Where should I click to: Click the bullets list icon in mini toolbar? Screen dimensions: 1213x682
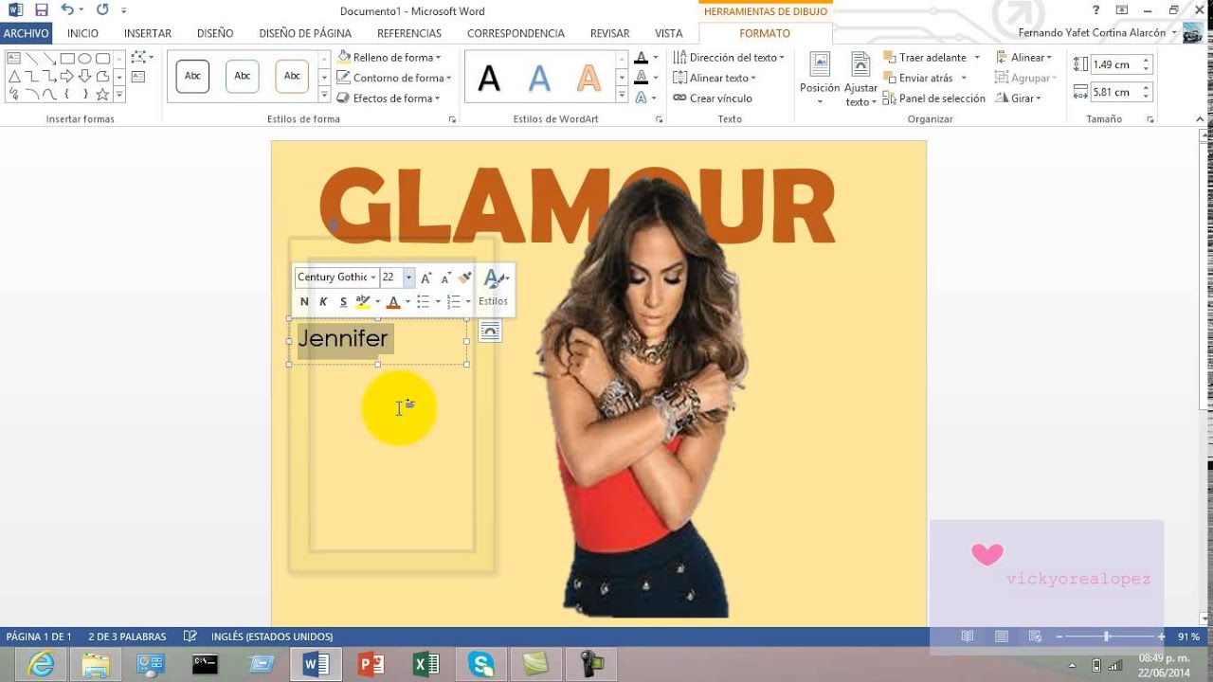424,302
